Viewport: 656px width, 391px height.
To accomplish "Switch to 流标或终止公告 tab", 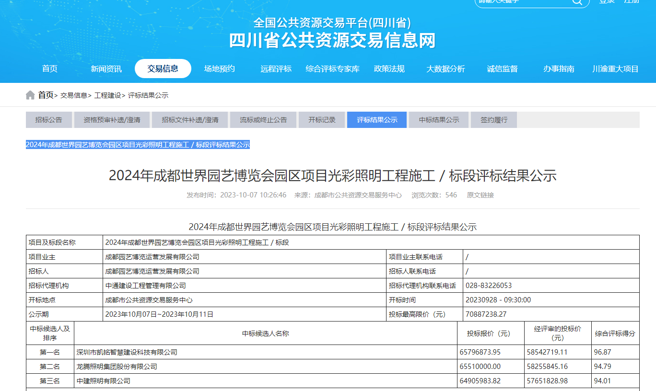I will [x=263, y=120].
